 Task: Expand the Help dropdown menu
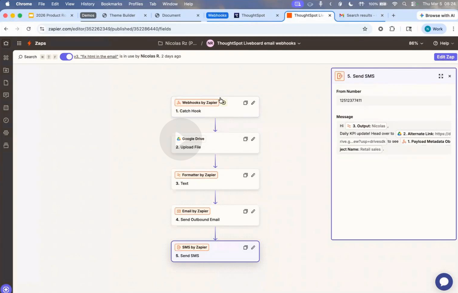(444, 43)
